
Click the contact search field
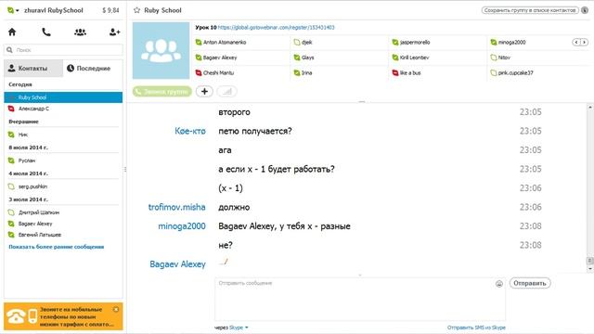click(63, 49)
